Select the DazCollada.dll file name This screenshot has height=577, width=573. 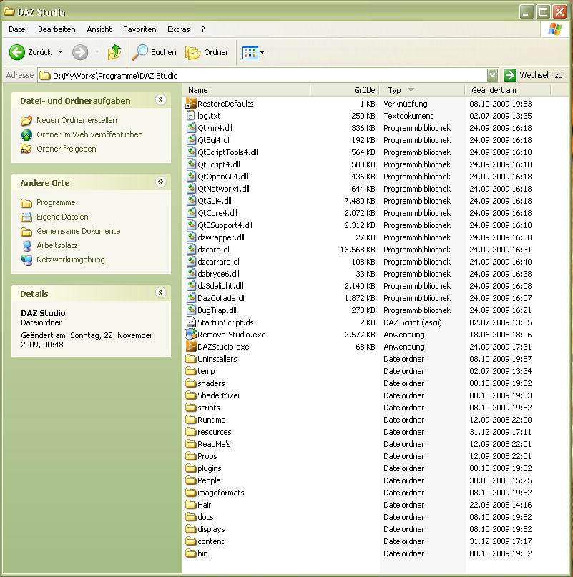(x=222, y=298)
